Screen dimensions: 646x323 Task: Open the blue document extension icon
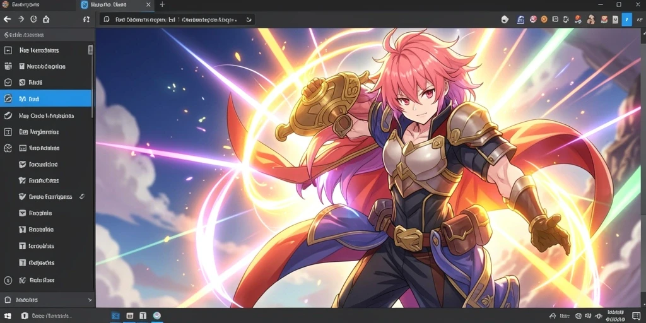pos(520,20)
